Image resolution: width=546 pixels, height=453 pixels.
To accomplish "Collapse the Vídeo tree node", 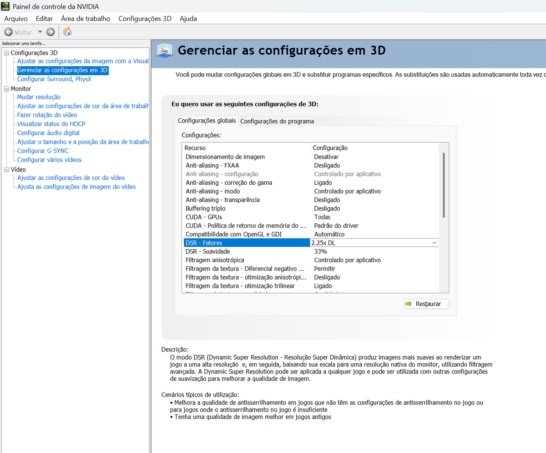I will pyautogui.click(x=6, y=169).
